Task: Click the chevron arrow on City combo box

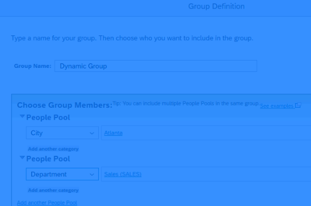Action: pyautogui.click(x=92, y=133)
